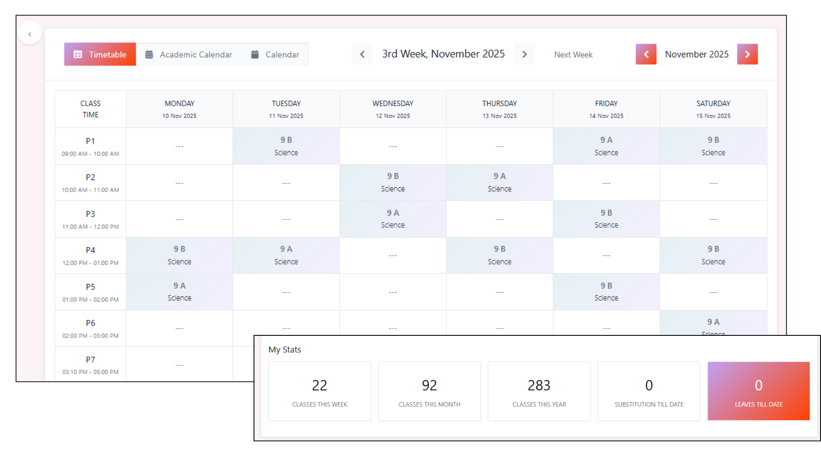Screen dimensions: 821x462
Task: Open Friday P5 9 B Science cell
Action: click(606, 292)
